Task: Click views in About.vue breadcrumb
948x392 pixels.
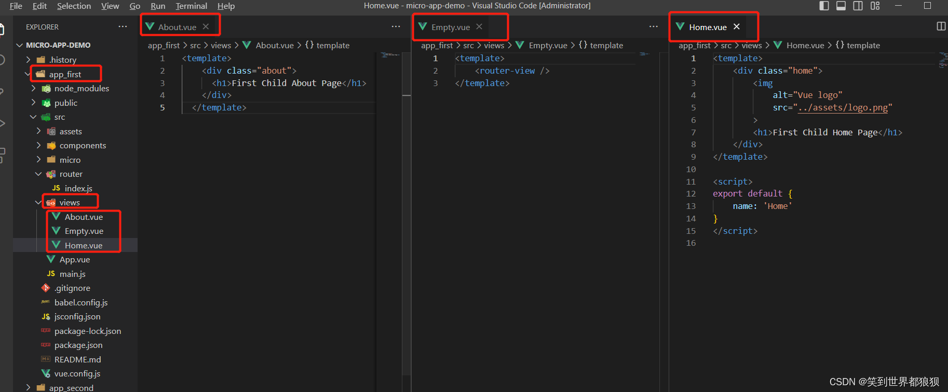Action: coord(221,45)
